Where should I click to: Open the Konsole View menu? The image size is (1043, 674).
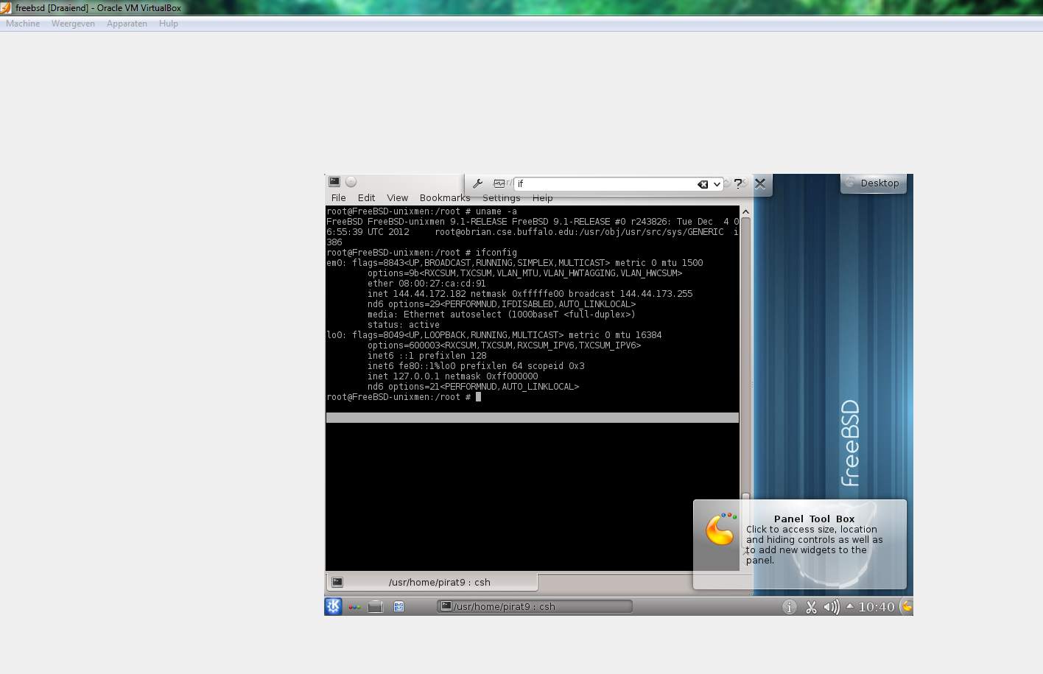[x=397, y=197]
